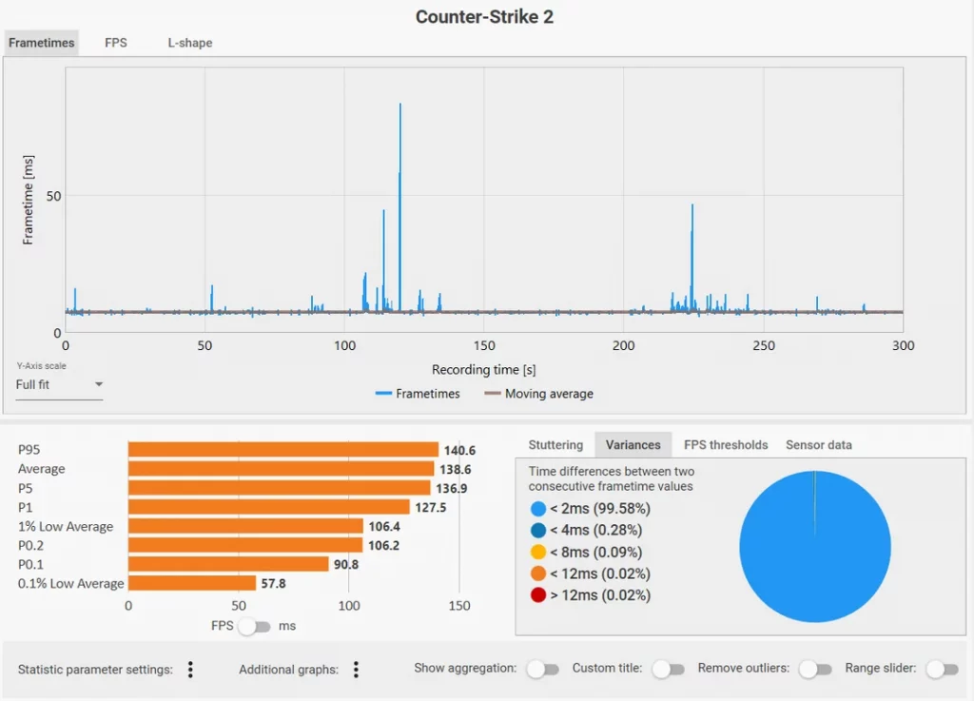Click the P1 bar
Screen dimensions: 974x701
click(269, 507)
